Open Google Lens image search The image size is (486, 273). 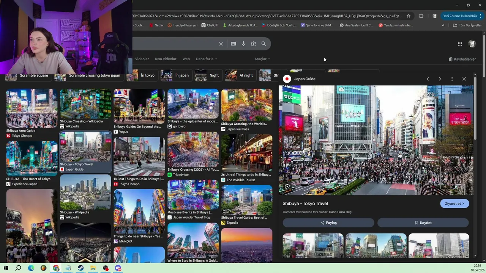(254, 44)
